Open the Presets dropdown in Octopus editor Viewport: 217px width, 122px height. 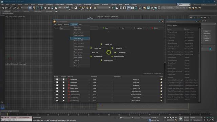(x=79, y=28)
